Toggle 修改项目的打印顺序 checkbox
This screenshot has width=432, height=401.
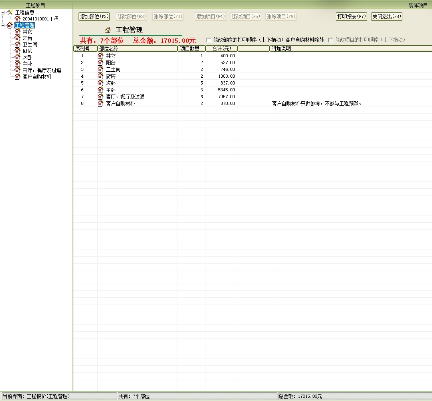(x=331, y=40)
